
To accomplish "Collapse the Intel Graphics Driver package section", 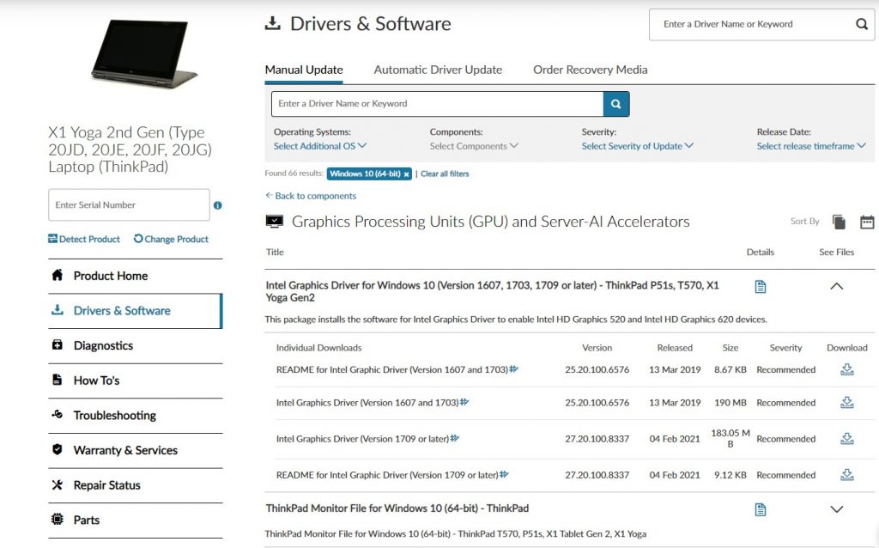I will click(837, 286).
